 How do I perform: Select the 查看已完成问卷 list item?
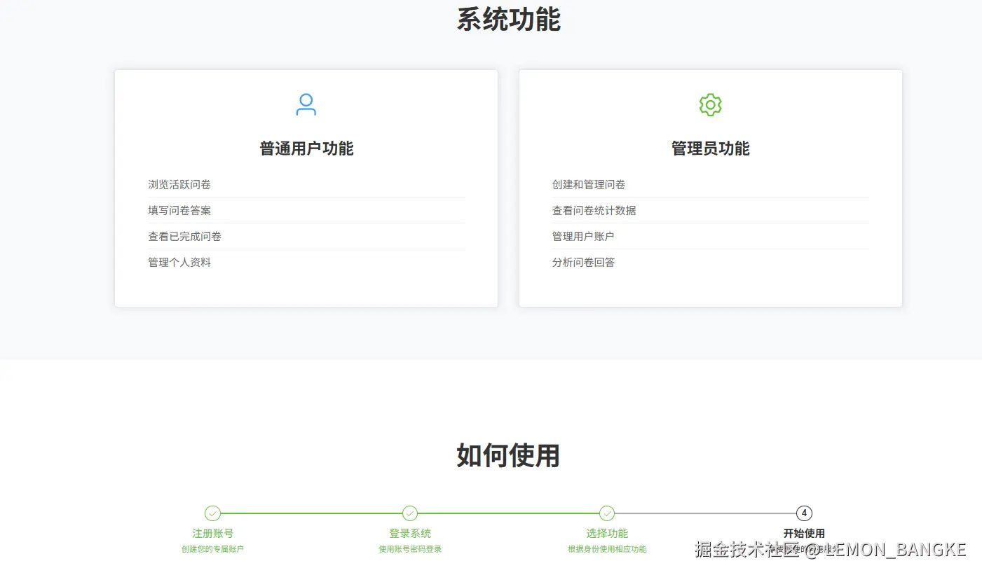click(x=306, y=237)
